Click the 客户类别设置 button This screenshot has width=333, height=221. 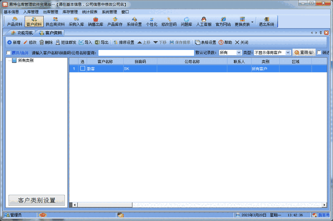(x=37, y=200)
